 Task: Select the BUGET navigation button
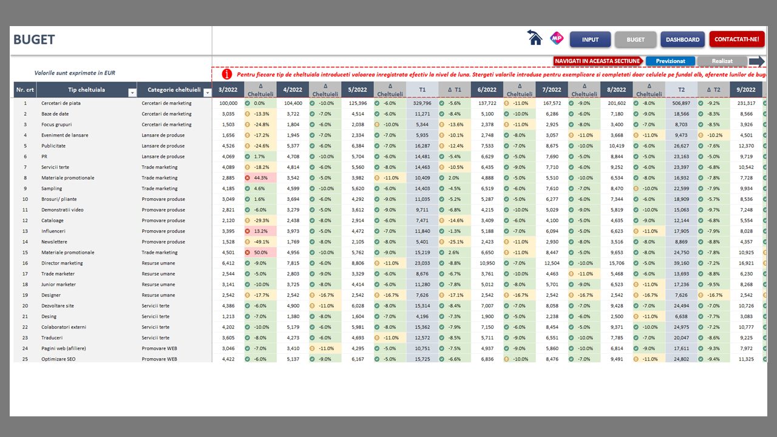pyautogui.click(x=636, y=39)
